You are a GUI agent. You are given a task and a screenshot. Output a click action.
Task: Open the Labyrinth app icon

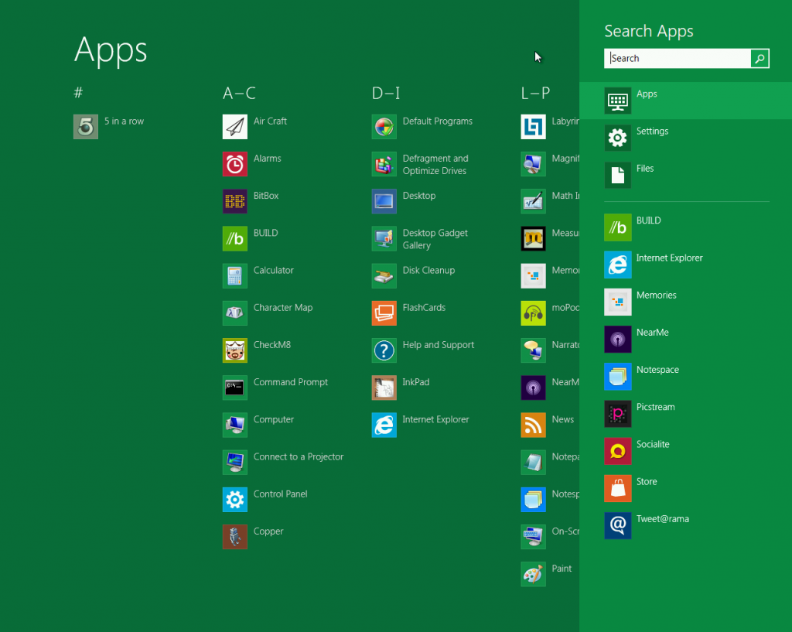(534, 126)
